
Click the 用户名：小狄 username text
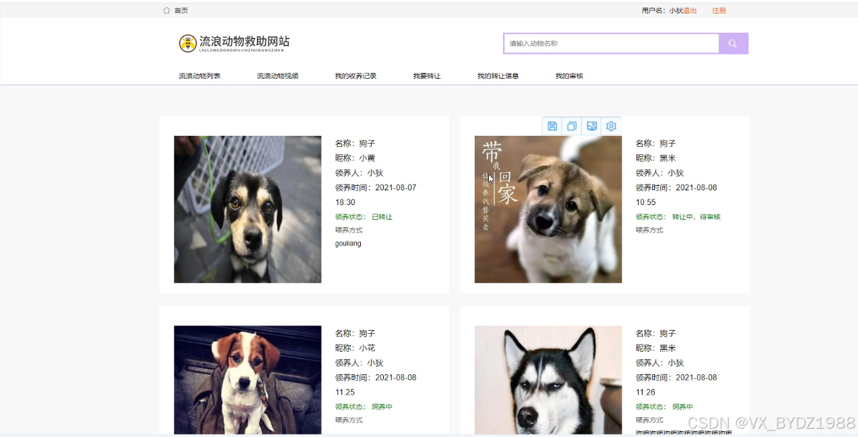(x=662, y=10)
